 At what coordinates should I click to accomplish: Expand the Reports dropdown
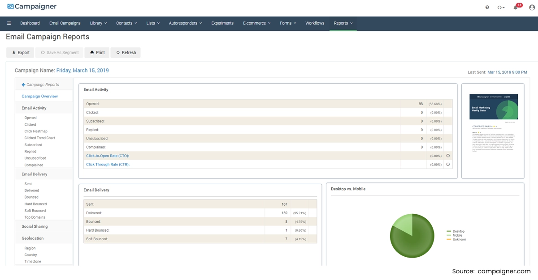pyautogui.click(x=343, y=23)
